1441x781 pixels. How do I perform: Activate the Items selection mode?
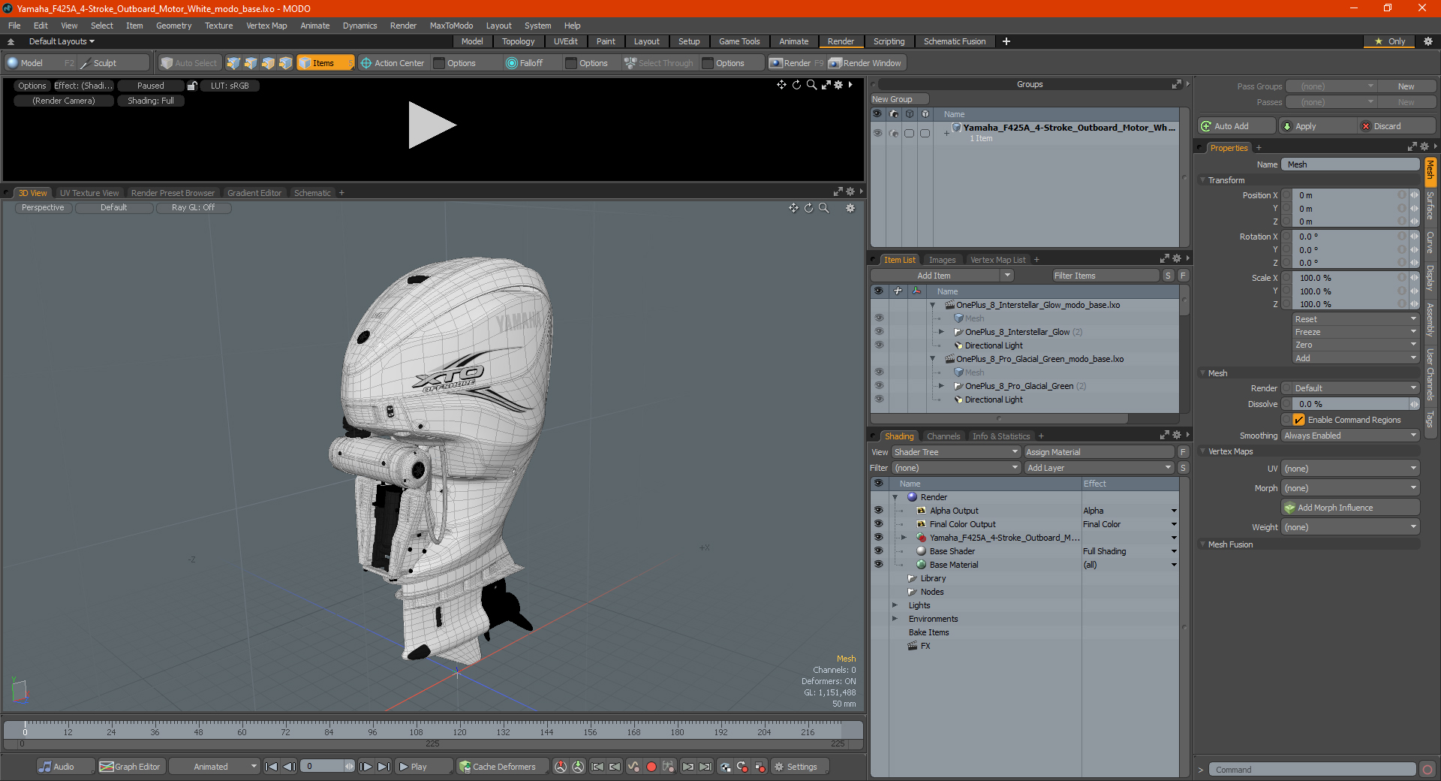325,63
